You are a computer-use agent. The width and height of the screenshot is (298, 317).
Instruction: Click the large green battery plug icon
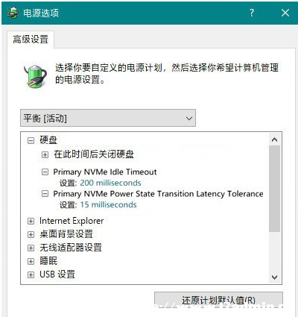[35, 76]
